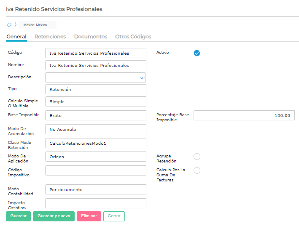Image resolution: width=299 pixels, height=226 pixels.
Task: Open the Modo De Acumulación selector
Action: pos(95,129)
